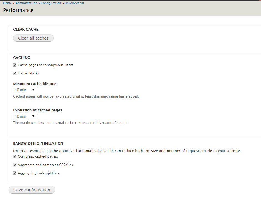
Task: Go to Home breadcrumb link
Action: pos(7,3)
